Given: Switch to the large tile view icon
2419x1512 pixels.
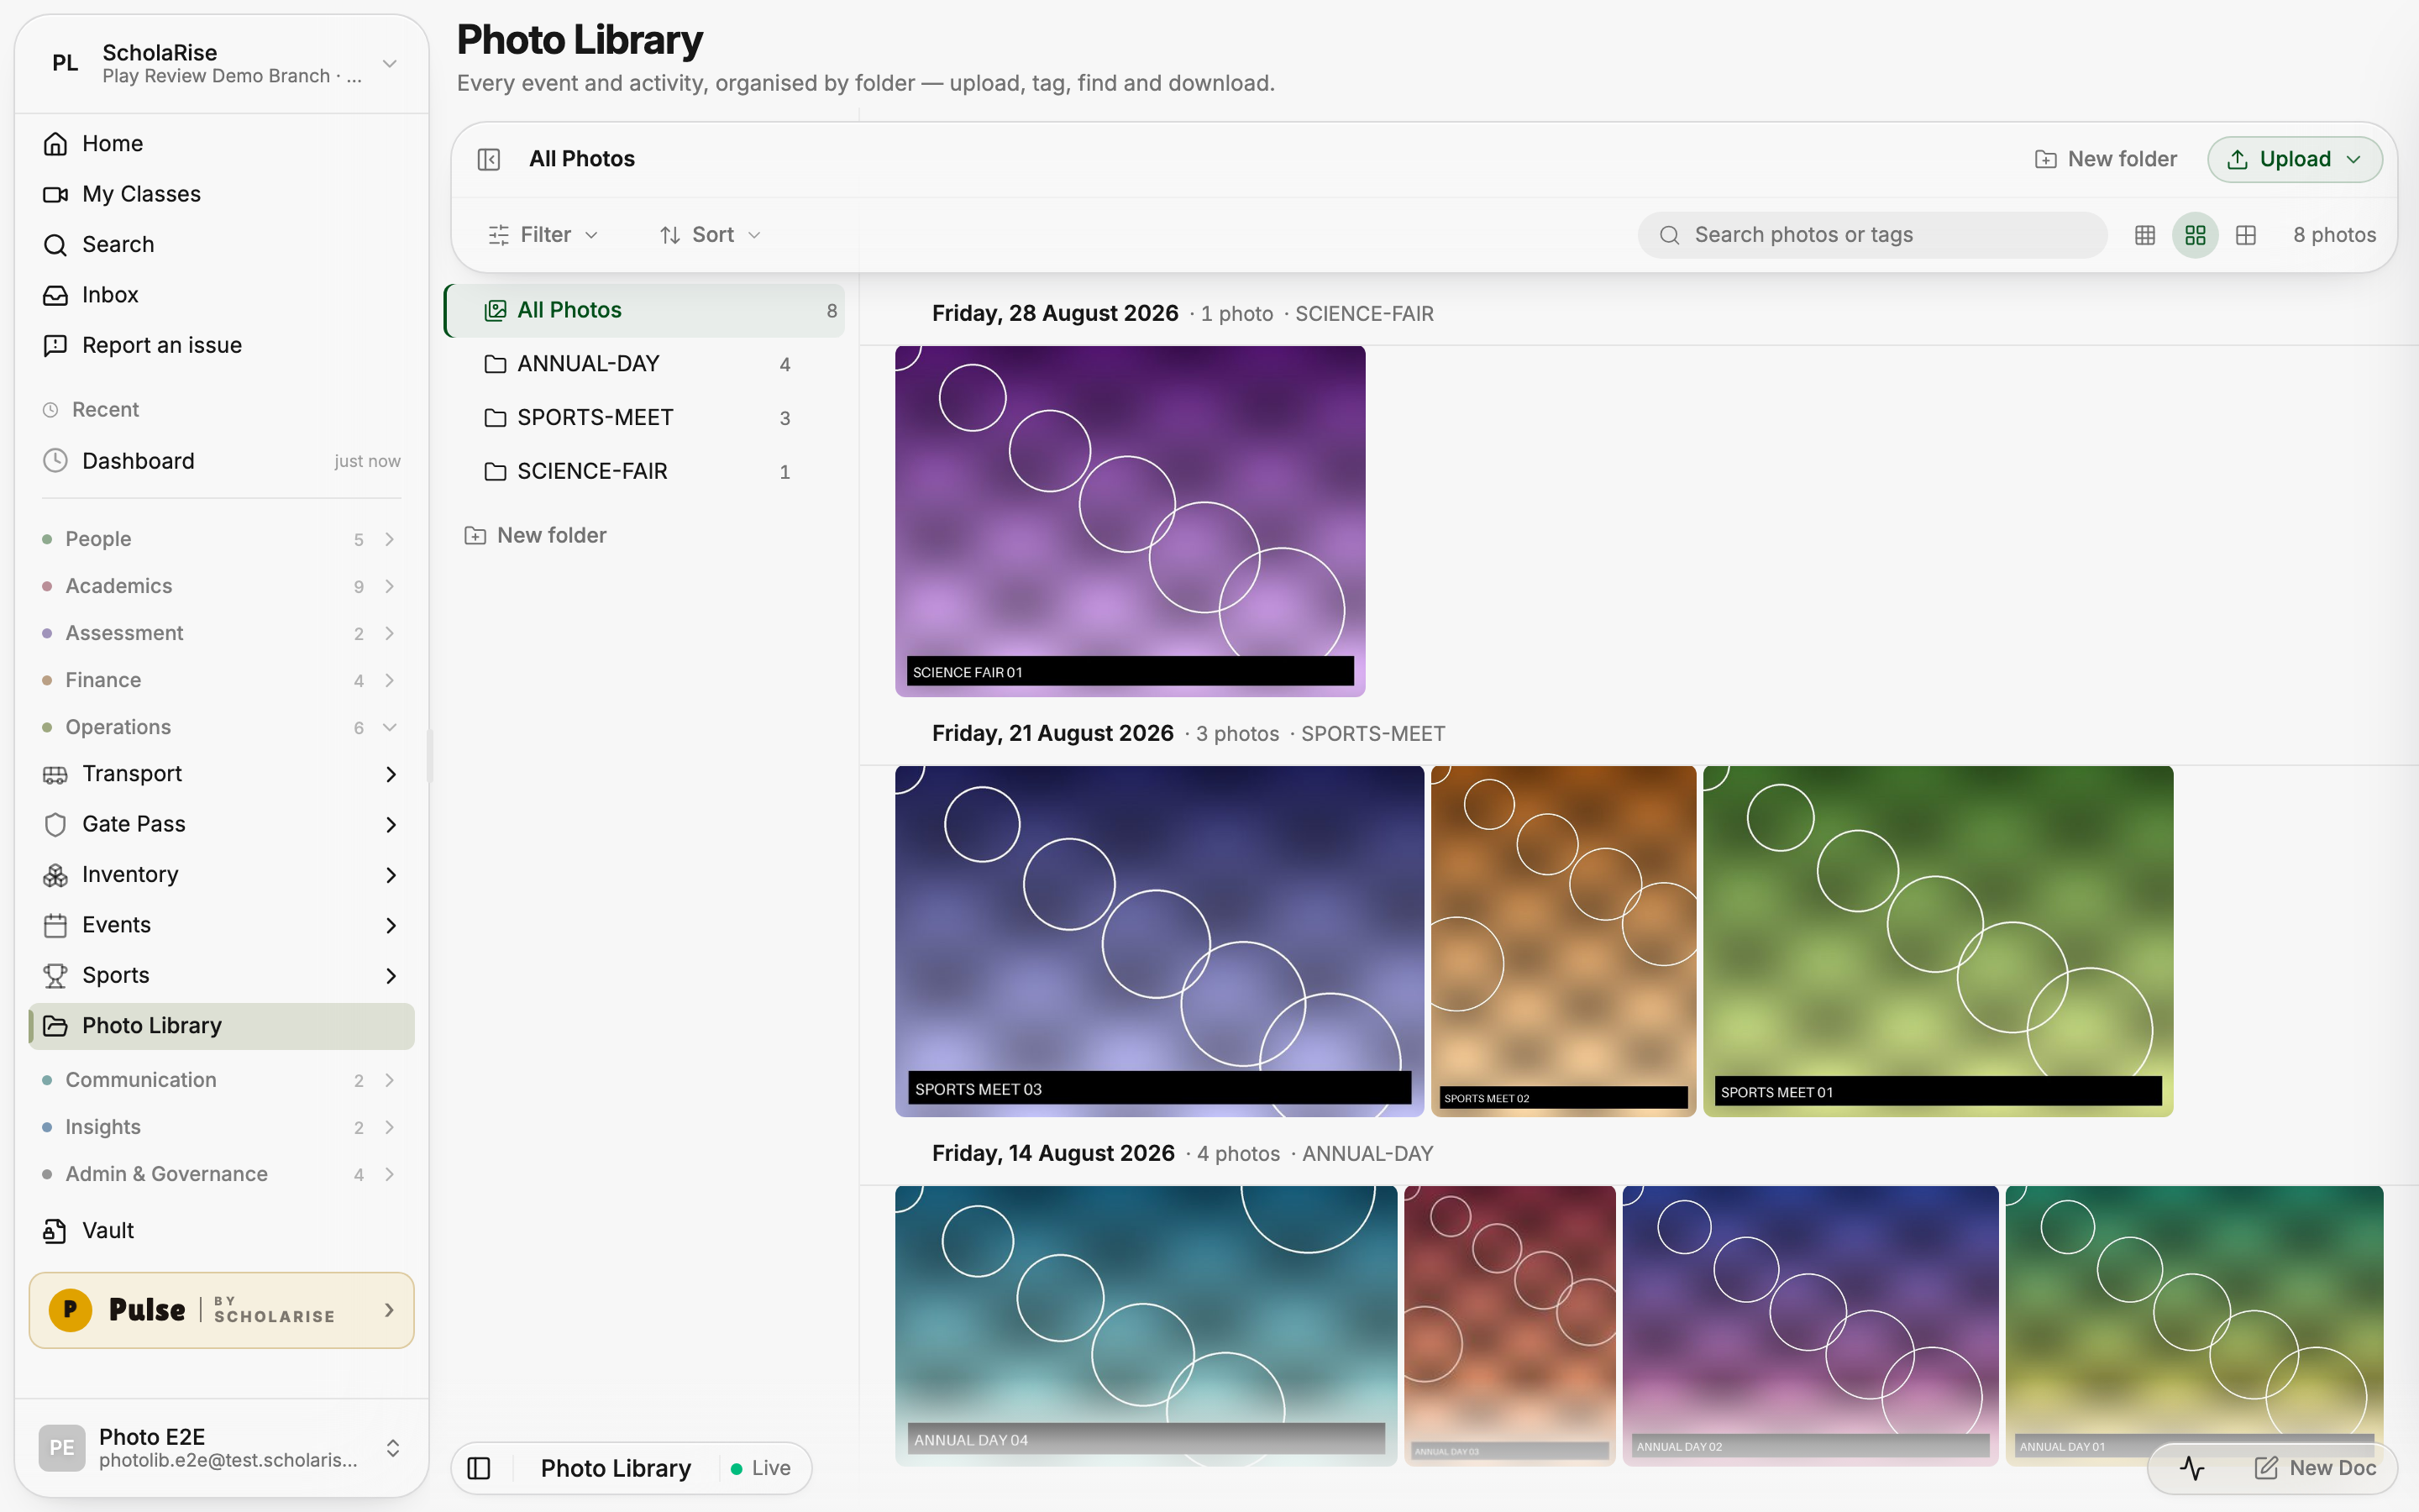Looking at the screenshot, I should point(2246,235).
